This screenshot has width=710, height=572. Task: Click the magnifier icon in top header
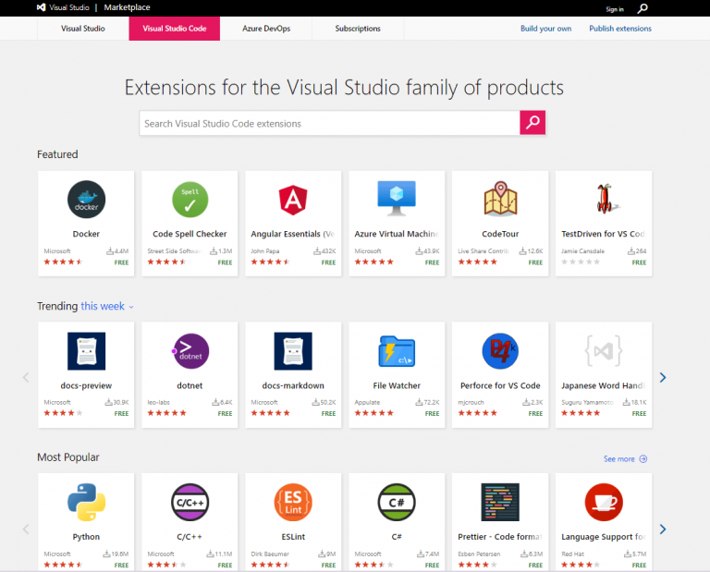point(643,8)
